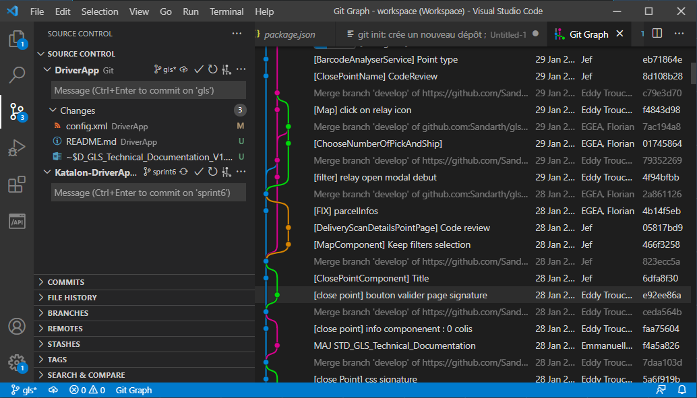Click DriverApp commit message input
This screenshot has width=697, height=398.
point(148,90)
